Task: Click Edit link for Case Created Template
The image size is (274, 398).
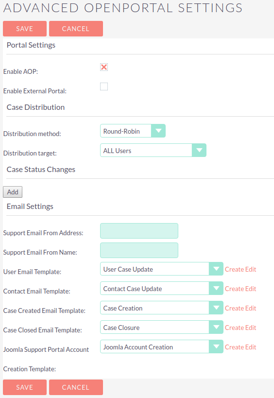Action: (x=251, y=308)
